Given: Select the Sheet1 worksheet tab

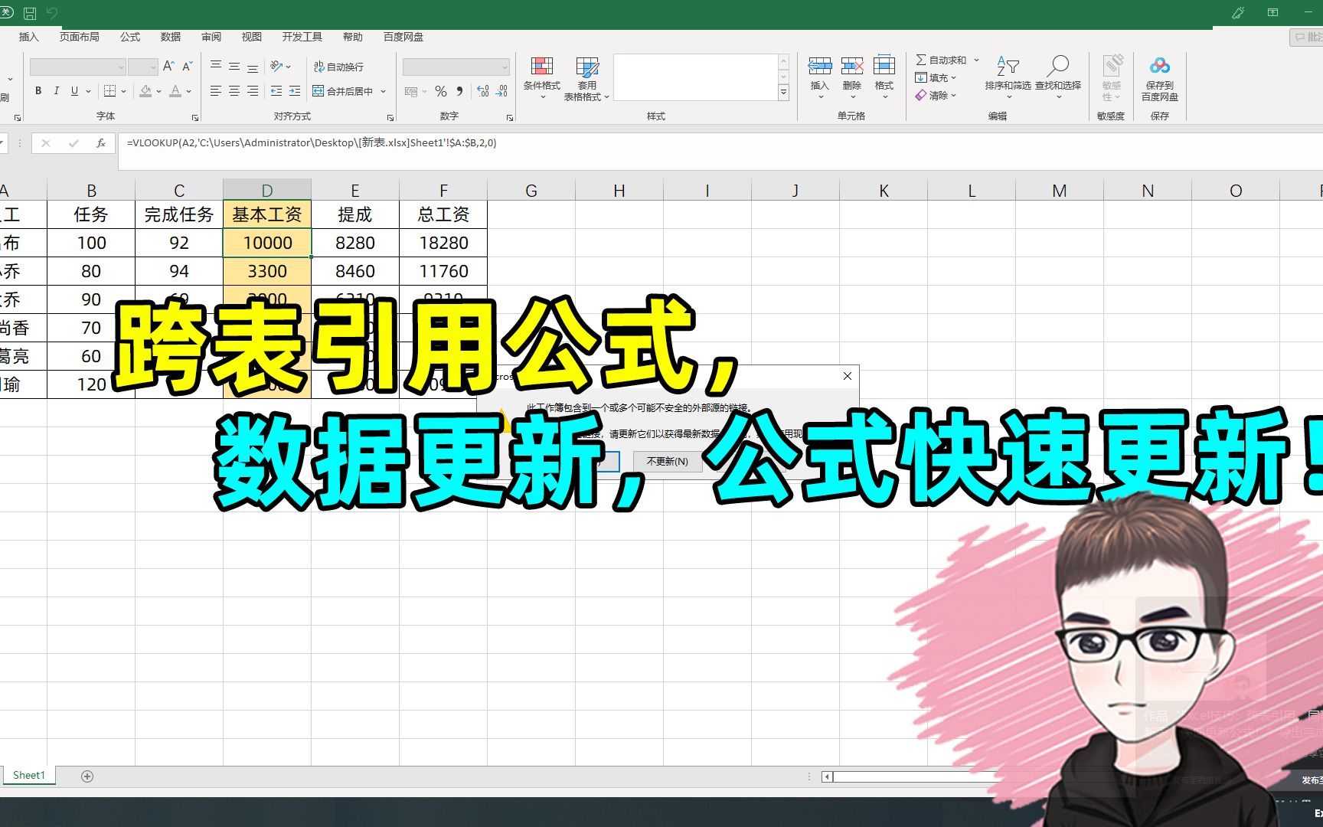Looking at the screenshot, I should coord(29,775).
